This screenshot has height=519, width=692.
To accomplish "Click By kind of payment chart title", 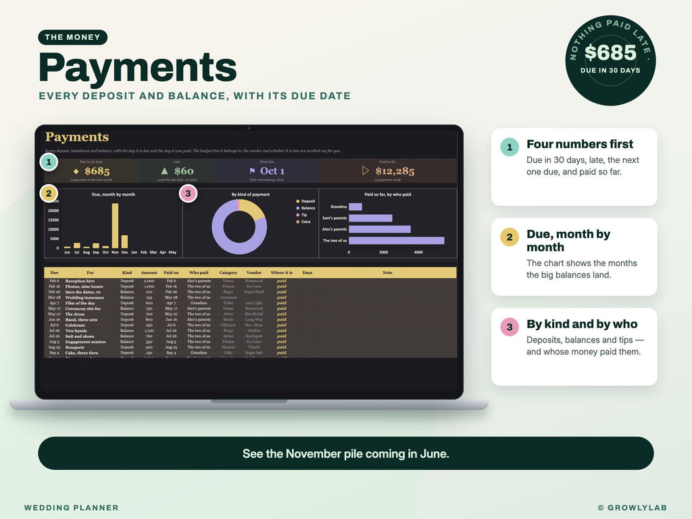I will 251,194.
